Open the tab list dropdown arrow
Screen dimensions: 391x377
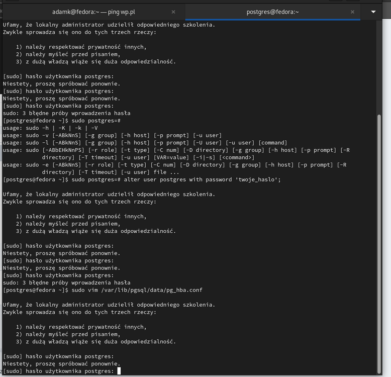point(373,11)
